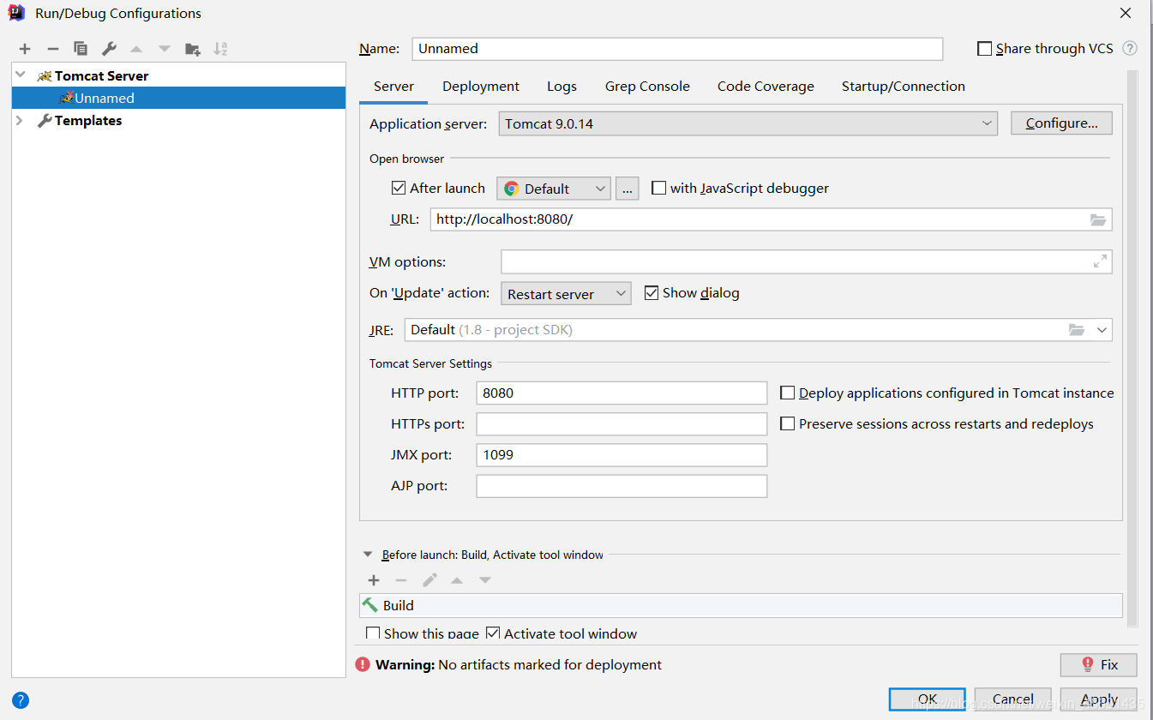Open the Grep Console tab

click(x=647, y=87)
